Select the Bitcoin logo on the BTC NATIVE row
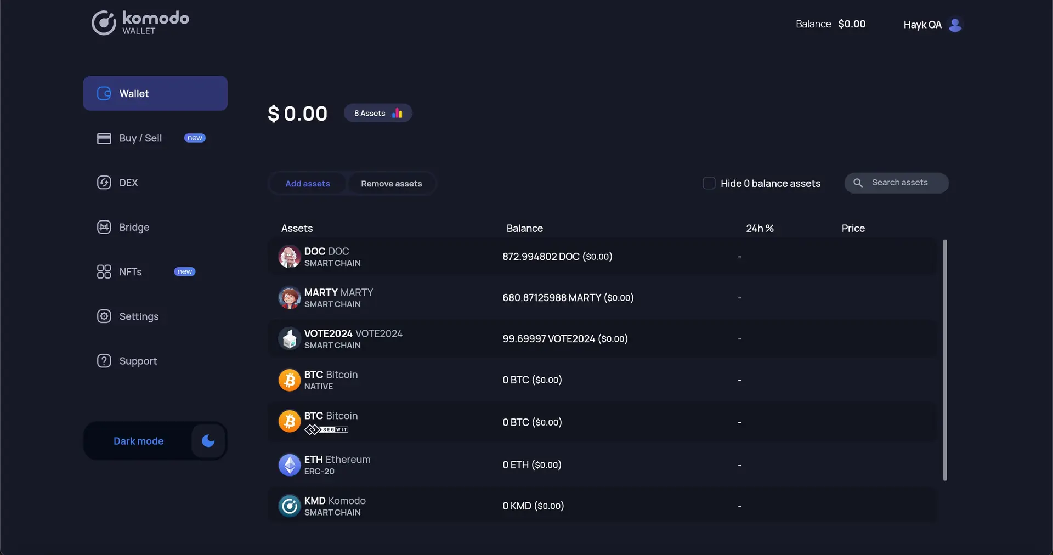1053x555 pixels. point(290,380)
